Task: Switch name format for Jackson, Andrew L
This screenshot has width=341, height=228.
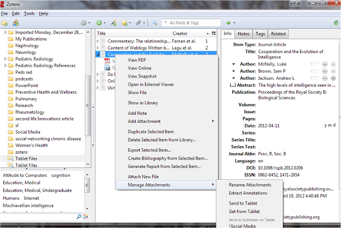Action: (314, 78)
